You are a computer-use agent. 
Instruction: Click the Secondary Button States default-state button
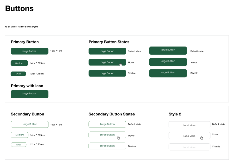click(107, 124)
